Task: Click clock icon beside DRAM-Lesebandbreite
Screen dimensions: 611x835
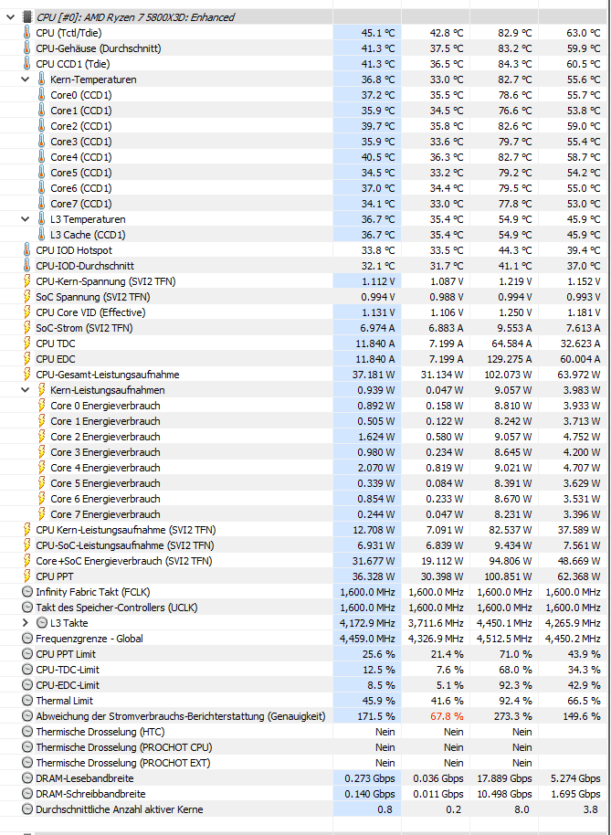Action: point(26,778)
